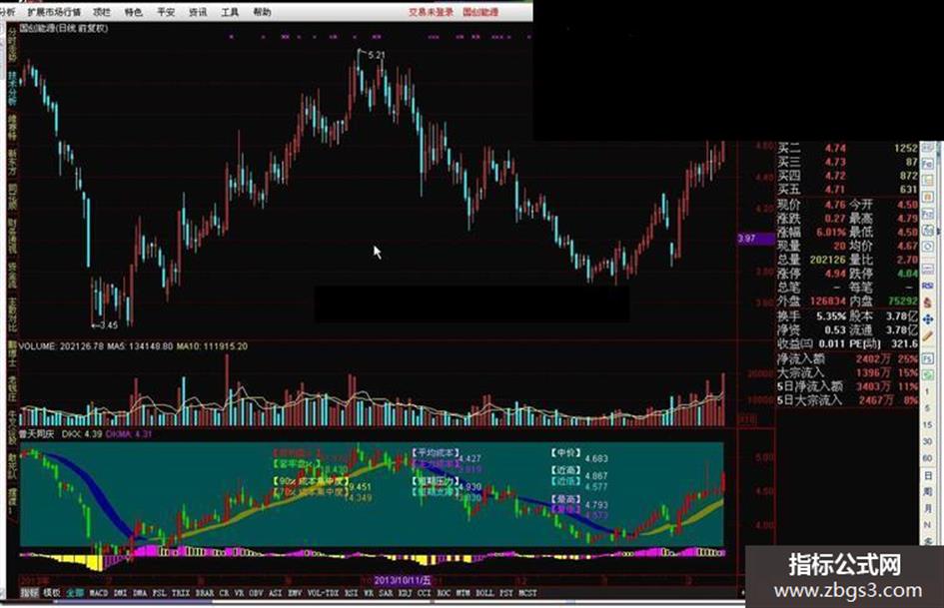This screenshot has width=944, height=608.
Task: Switch to 60-minute period
Action: click(x=927, y=457)
